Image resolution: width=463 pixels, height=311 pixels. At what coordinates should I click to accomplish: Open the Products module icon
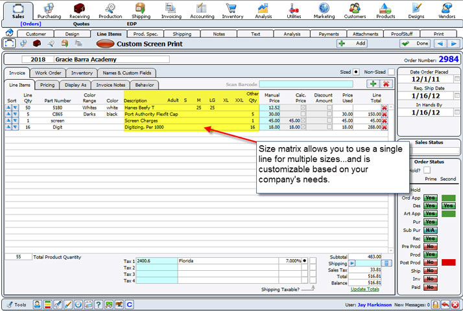[x=385, y=11]
